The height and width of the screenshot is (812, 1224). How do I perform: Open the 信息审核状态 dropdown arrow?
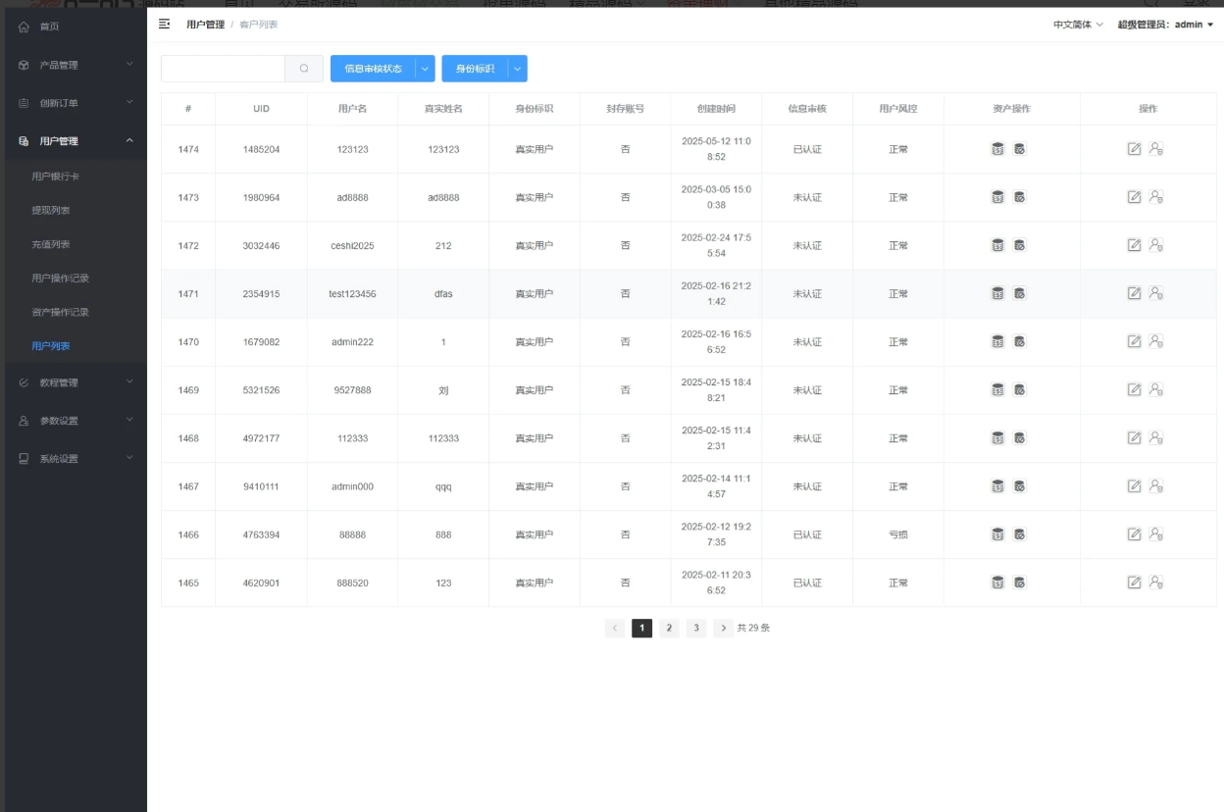tap(425, 69)
